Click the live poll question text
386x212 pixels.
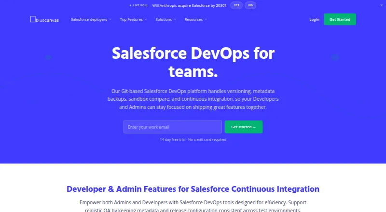point(189,5)
